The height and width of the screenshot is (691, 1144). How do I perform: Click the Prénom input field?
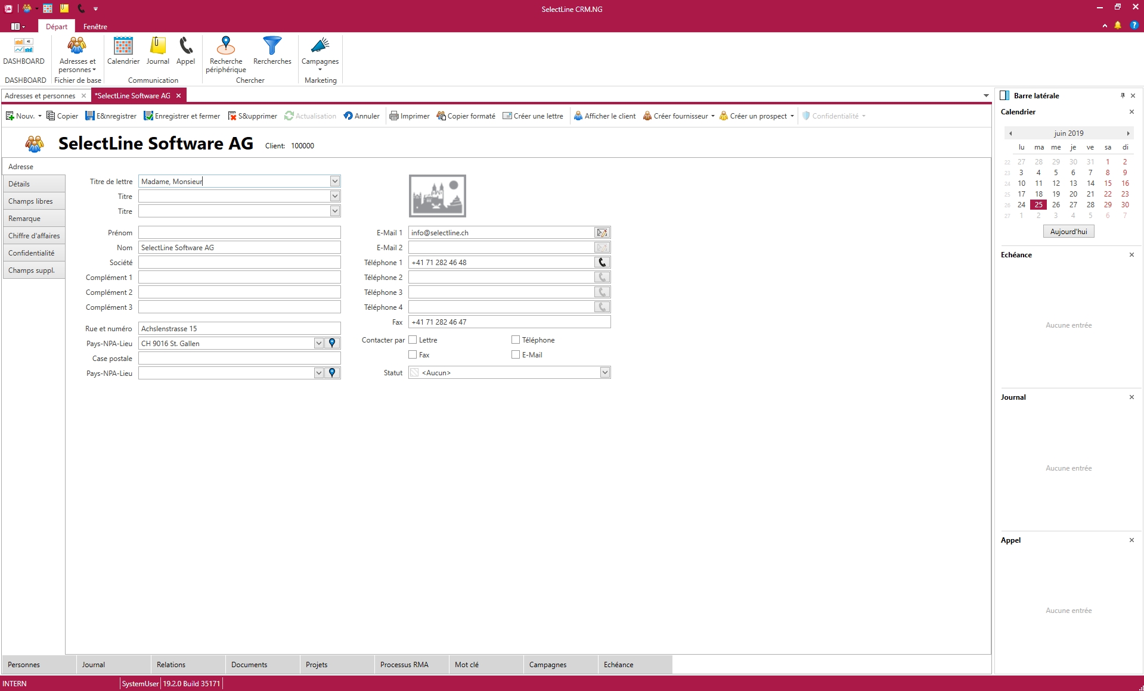(x=240, y=233)
